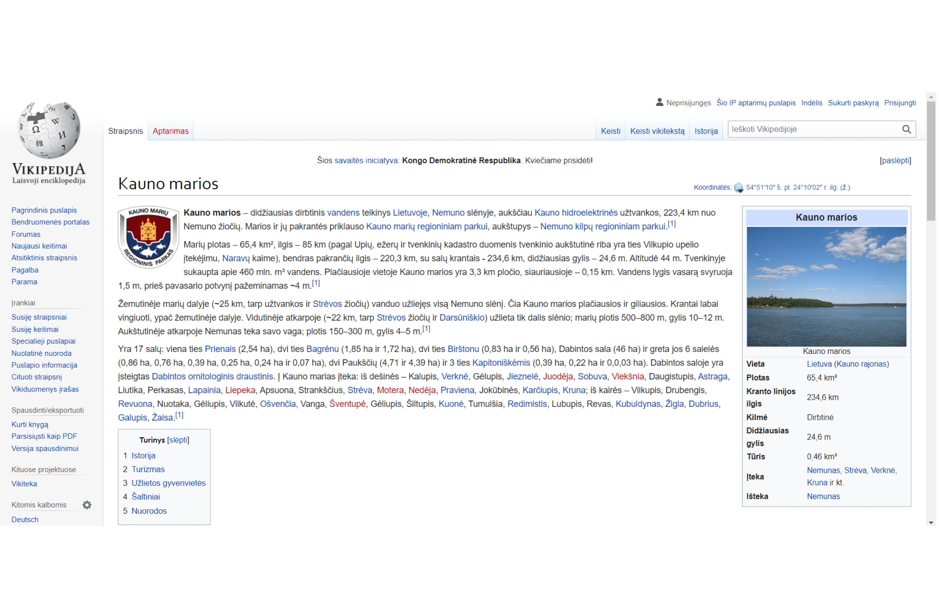Click the not-logged-in user icon
This screenshot has width=939, height=606.
click(x=659, y=102)
